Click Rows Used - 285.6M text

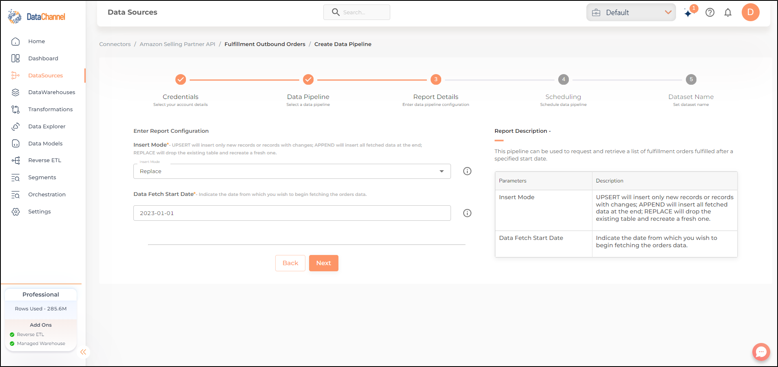tap(41, 309)
